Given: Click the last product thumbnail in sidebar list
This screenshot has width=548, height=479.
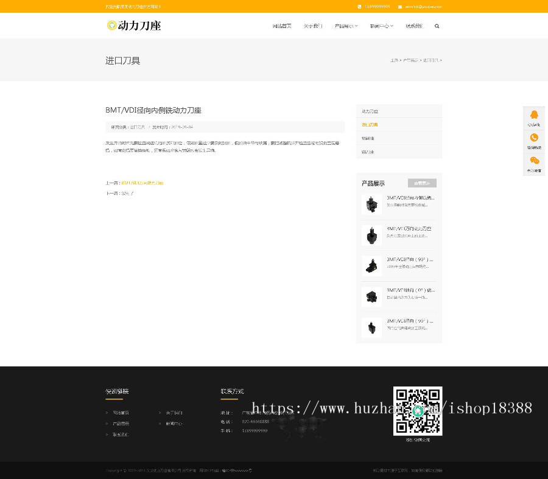Looking at the screenshot, I should coord(371,327).
